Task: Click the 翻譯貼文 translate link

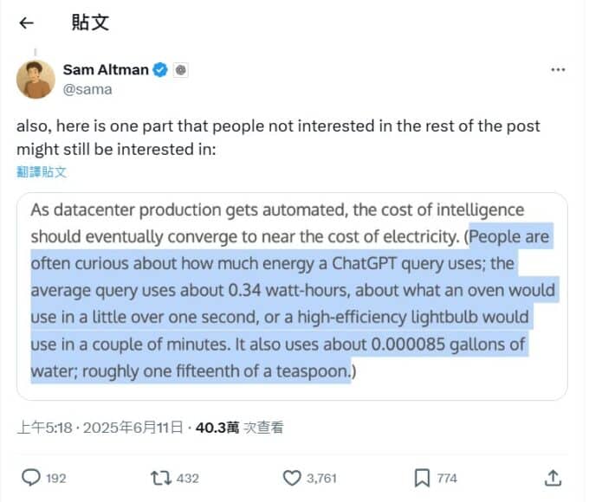Action: pos(42,171)
